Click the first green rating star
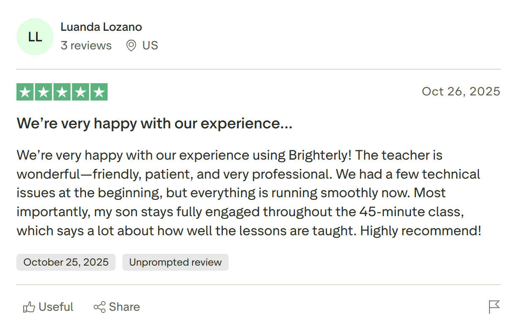Viewport: 519px width, 326px height. [25, 92]
